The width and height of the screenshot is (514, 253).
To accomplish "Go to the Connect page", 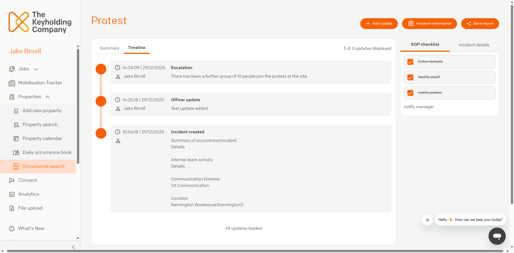I will (x=38, y=180).
